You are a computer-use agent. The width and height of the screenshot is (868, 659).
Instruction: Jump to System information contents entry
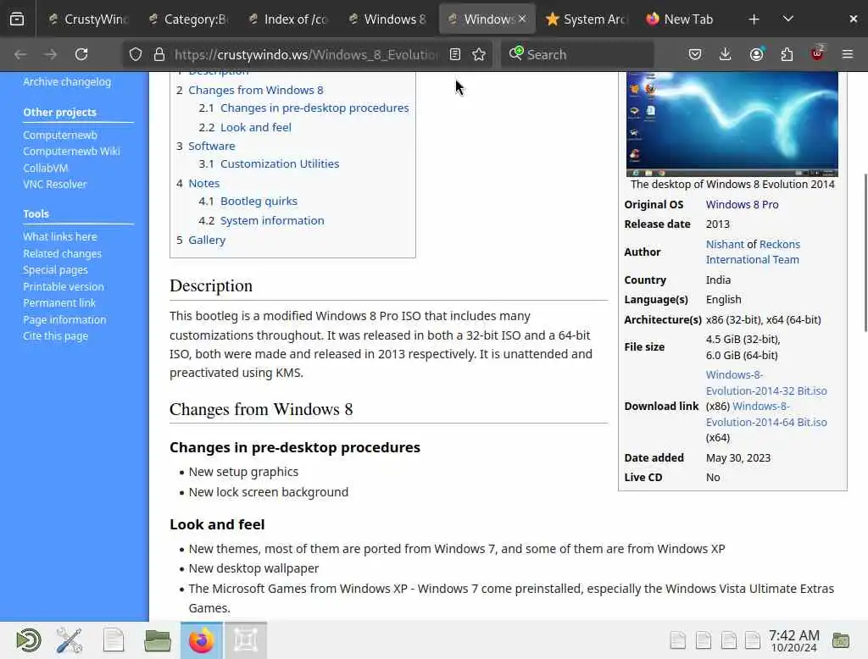pos(272,220)
